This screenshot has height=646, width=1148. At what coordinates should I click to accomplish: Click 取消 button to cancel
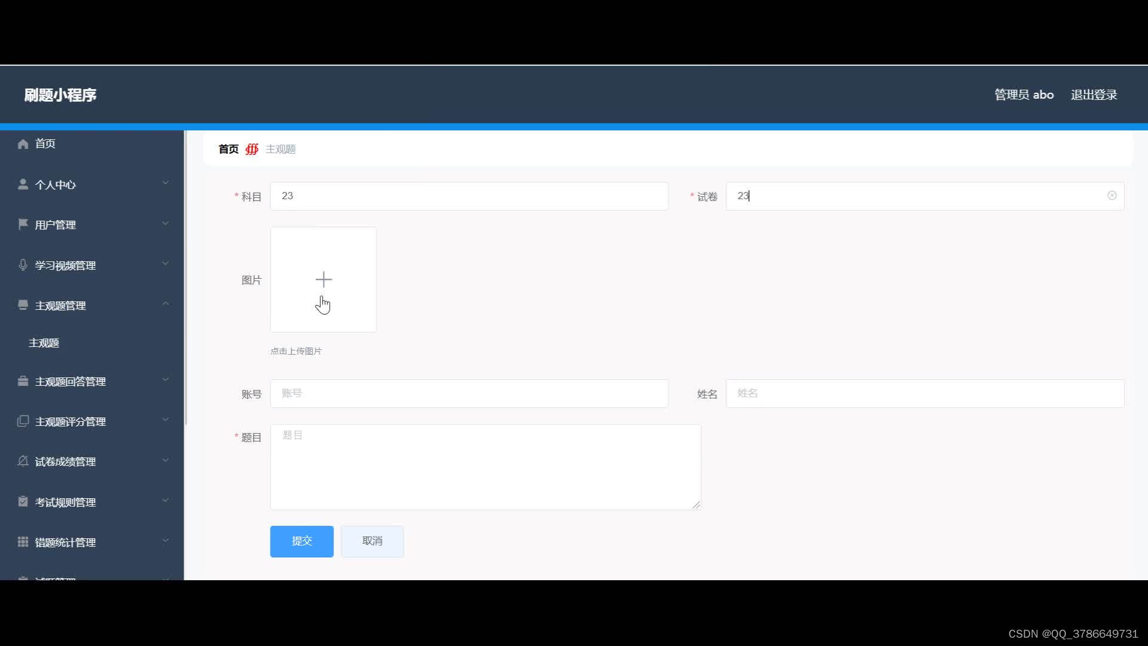tap(372, 541)
